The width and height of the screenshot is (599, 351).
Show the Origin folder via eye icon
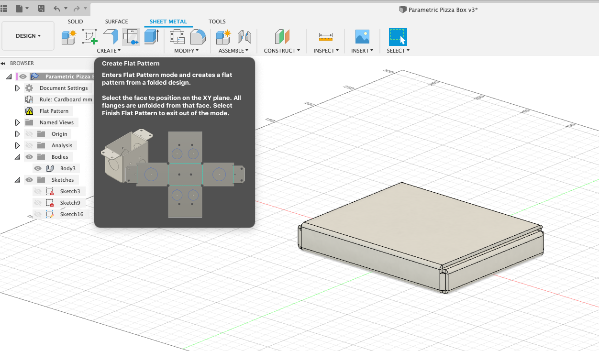[x=30, y=134]
